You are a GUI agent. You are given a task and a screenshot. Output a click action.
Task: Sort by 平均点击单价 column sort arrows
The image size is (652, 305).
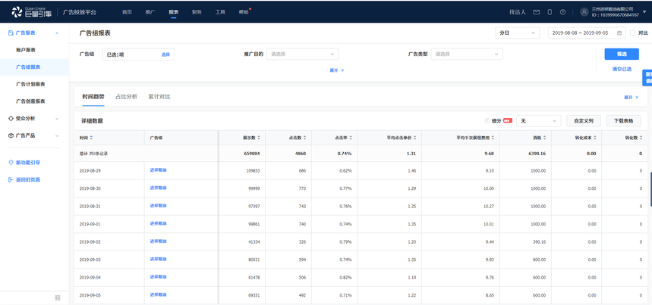click(x=414, y=138)
